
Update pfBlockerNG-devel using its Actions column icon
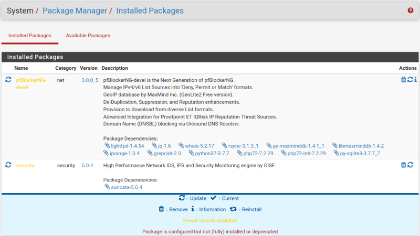click(x=410, y=80)
